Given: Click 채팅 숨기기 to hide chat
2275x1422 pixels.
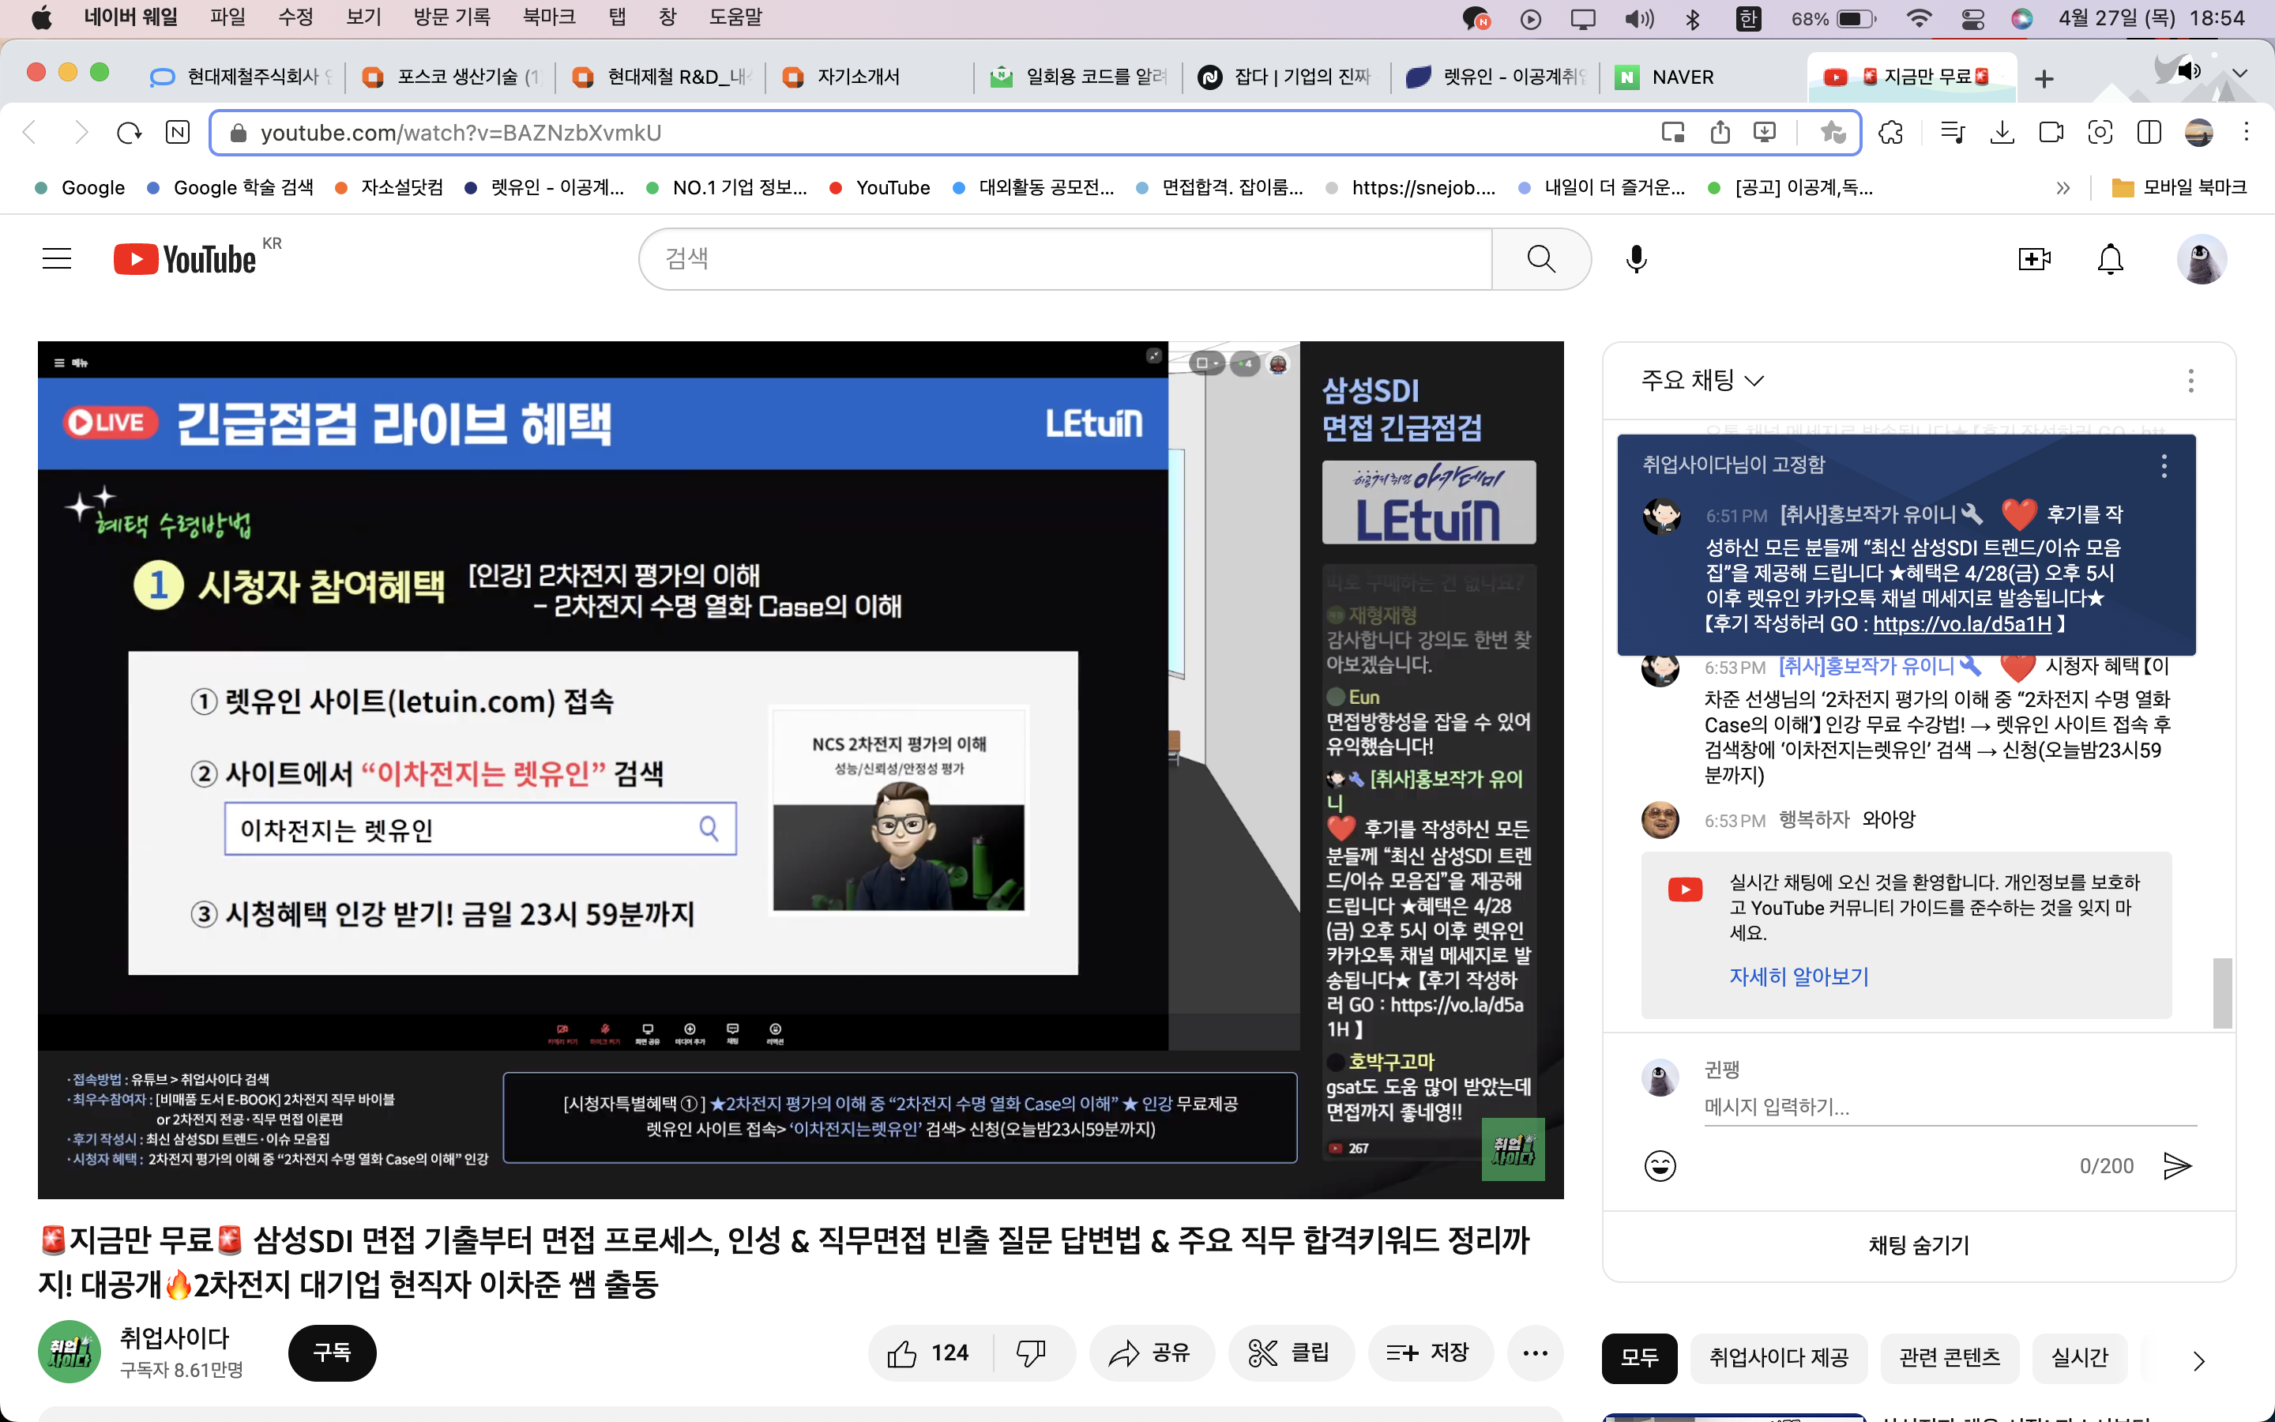Looking at the screenshot, I should pos(1918,1245).
